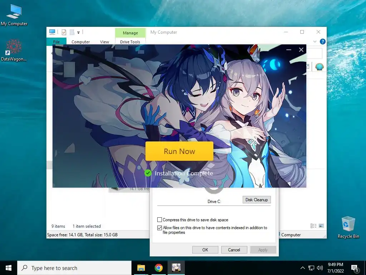The height and width of the screenshot is (275, 366).
Task: Click the taskbar search box
Action: [74, 268]
